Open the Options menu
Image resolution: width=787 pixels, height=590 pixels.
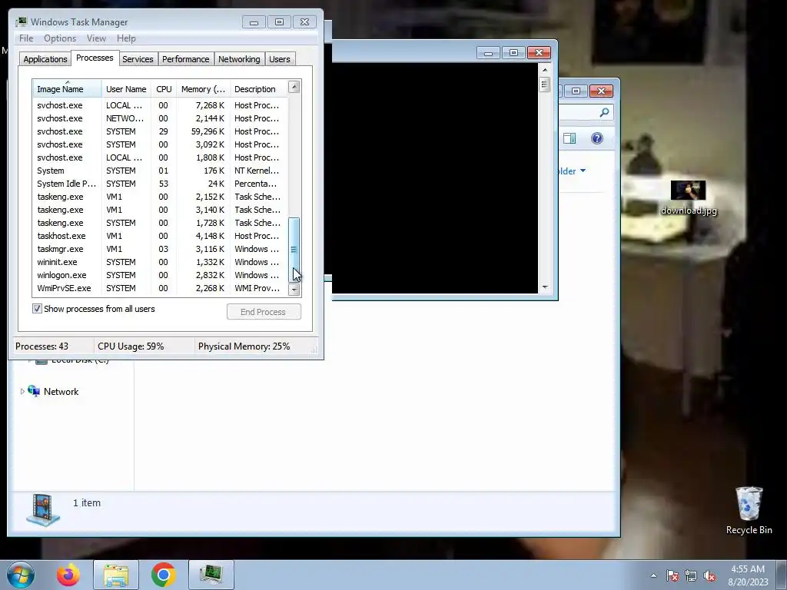(60, 38)
